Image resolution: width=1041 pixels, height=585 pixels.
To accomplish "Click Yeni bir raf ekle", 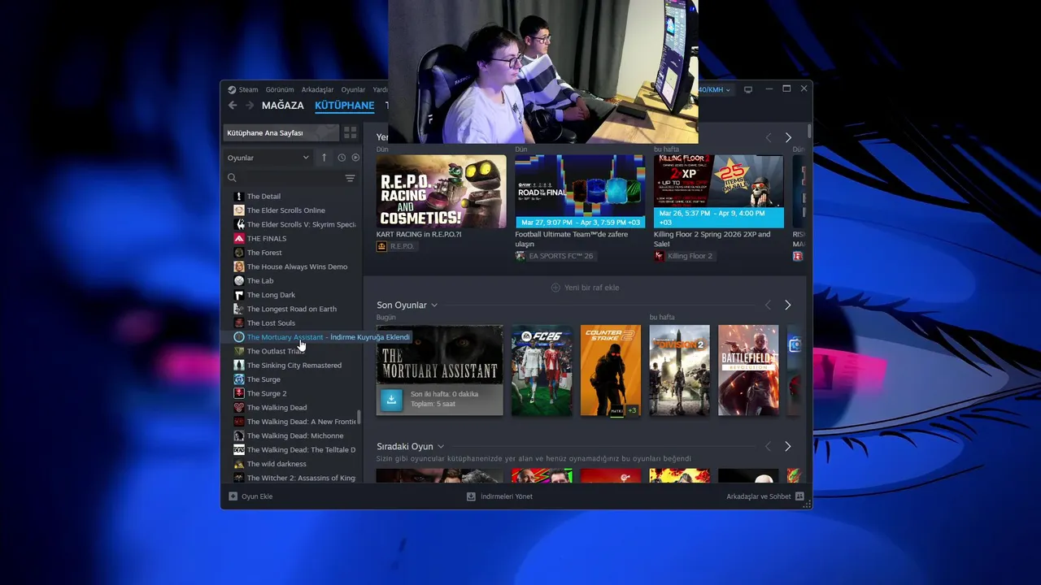I will 585,288.
